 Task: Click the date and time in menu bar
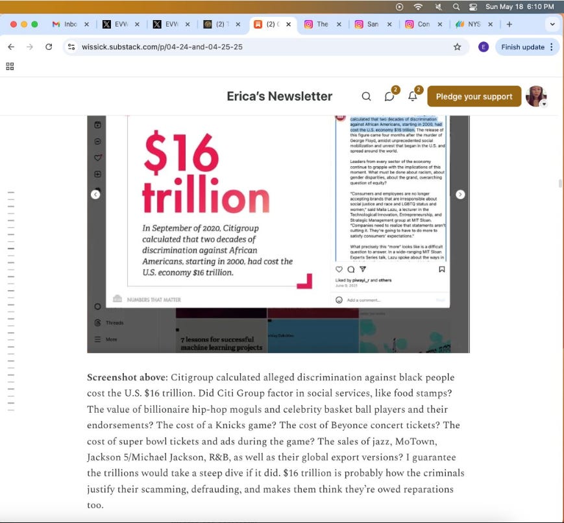pos(519,6)
